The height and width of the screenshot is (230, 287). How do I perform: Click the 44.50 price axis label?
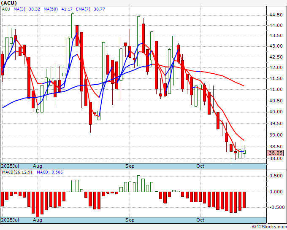[276, 15]
